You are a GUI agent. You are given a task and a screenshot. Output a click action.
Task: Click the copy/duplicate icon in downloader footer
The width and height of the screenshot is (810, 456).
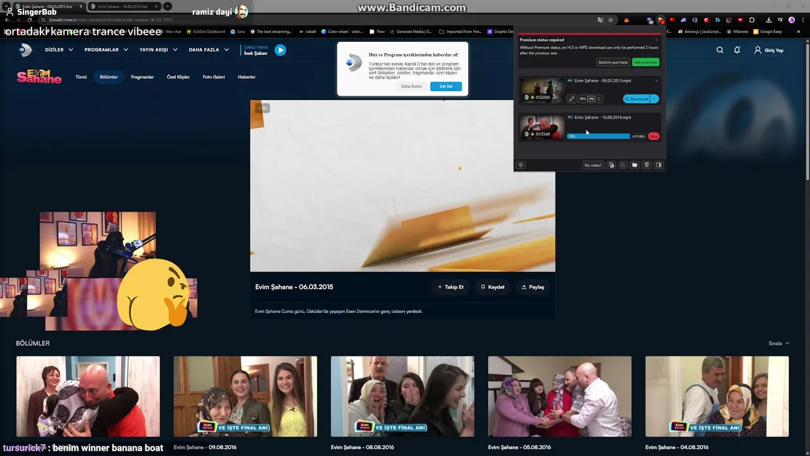(611, 165)
